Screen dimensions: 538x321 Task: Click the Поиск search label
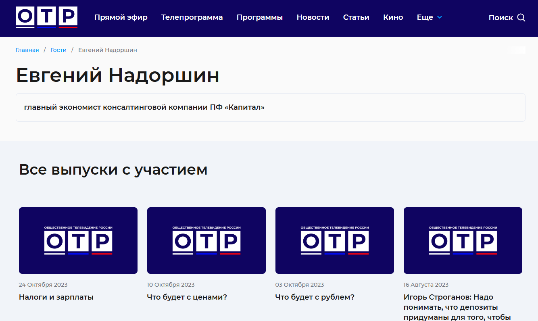501,17
